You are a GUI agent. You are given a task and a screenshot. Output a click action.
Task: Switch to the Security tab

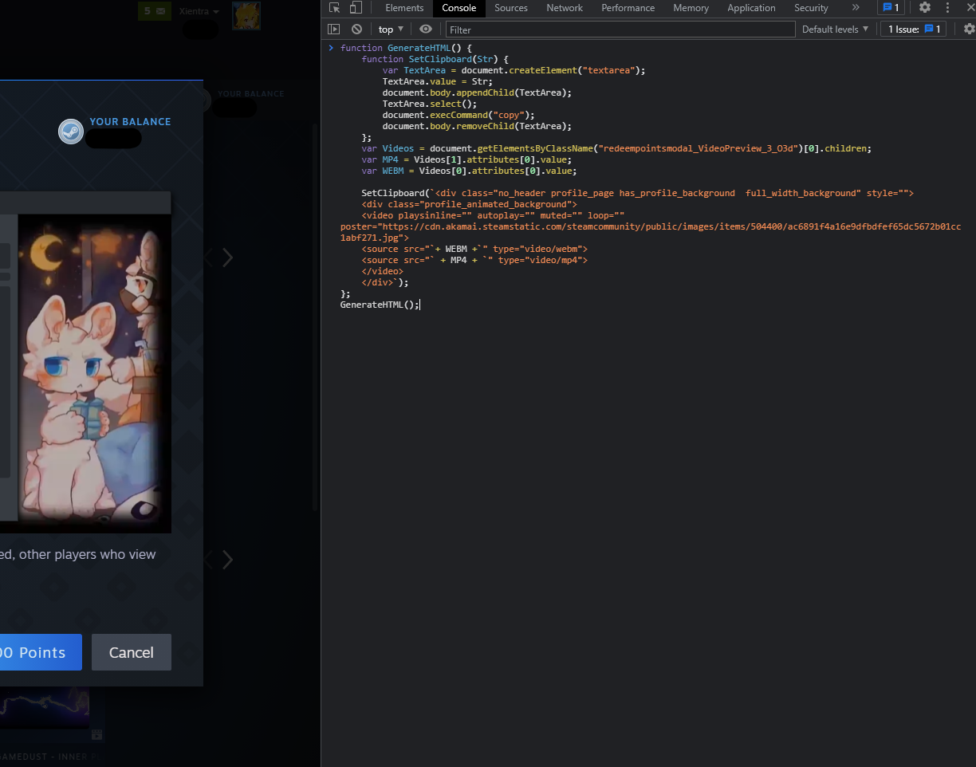tap(811, 8)
